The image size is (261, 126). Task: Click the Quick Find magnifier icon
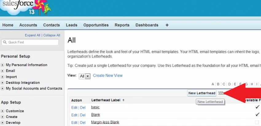(x=5, y=42)
